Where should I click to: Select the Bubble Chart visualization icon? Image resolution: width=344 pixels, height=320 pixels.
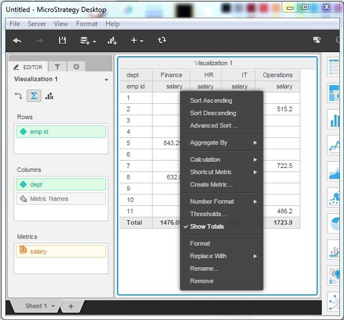(x=334, y=198)
